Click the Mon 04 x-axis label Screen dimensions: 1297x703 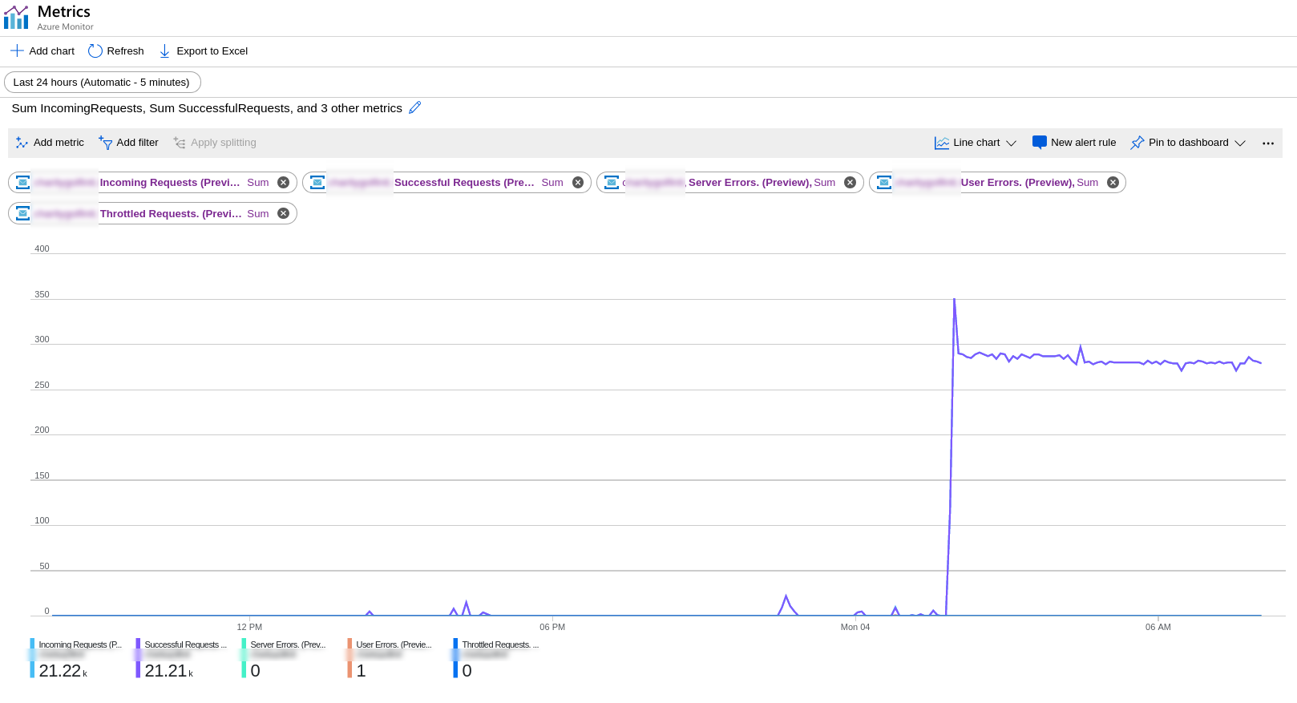(x=855, y=627)
